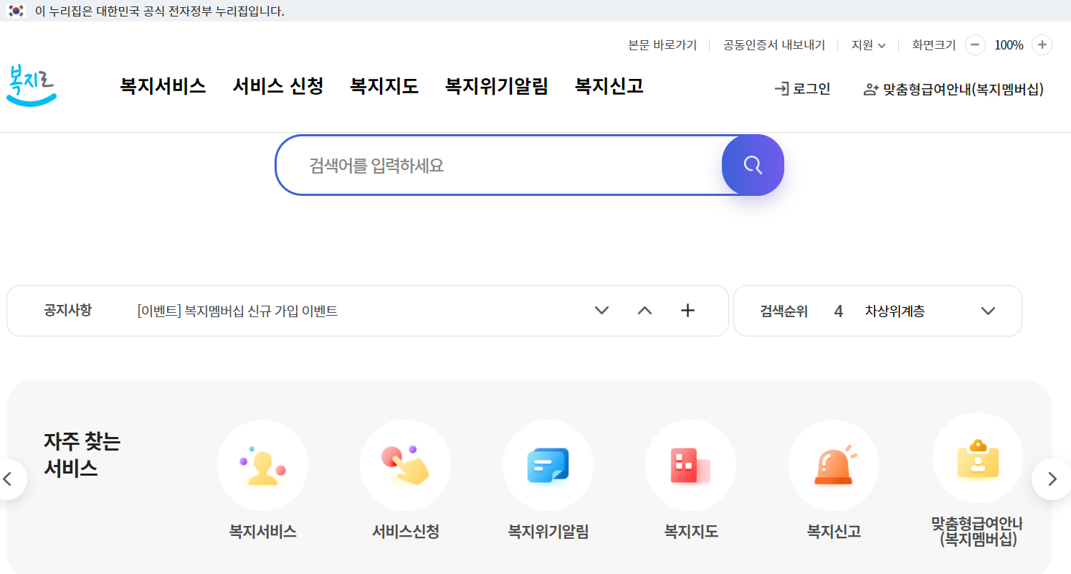The height and width of the screenshot is (574, 1071).
Task: Click the Bokjiro logo
Action: point(32,85)
